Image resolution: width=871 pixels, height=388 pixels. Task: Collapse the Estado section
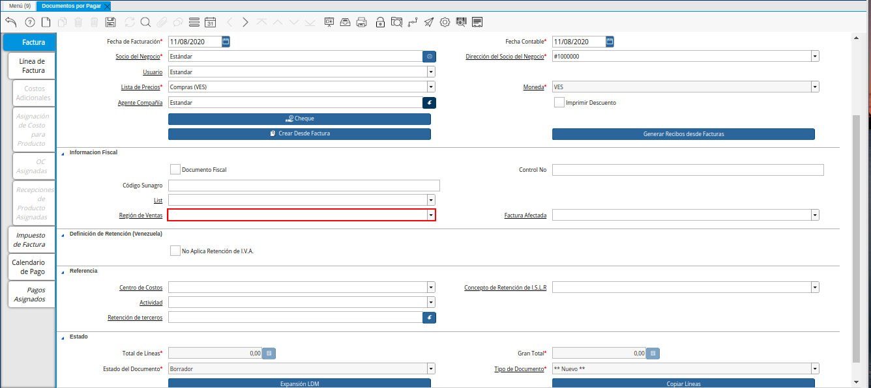coord(63,337)
